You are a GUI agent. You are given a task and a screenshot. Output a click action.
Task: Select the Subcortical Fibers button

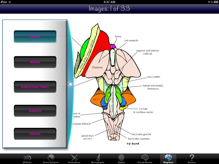[35, 87]
